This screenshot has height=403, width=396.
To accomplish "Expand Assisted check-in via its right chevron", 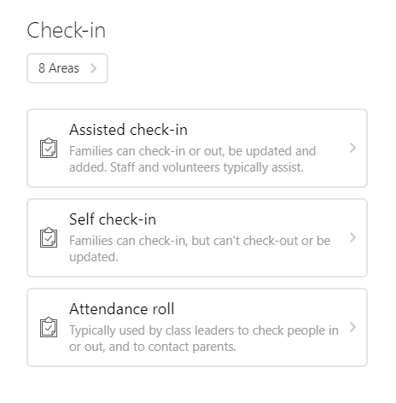I will pyautogui.click(x=352, y=148).
